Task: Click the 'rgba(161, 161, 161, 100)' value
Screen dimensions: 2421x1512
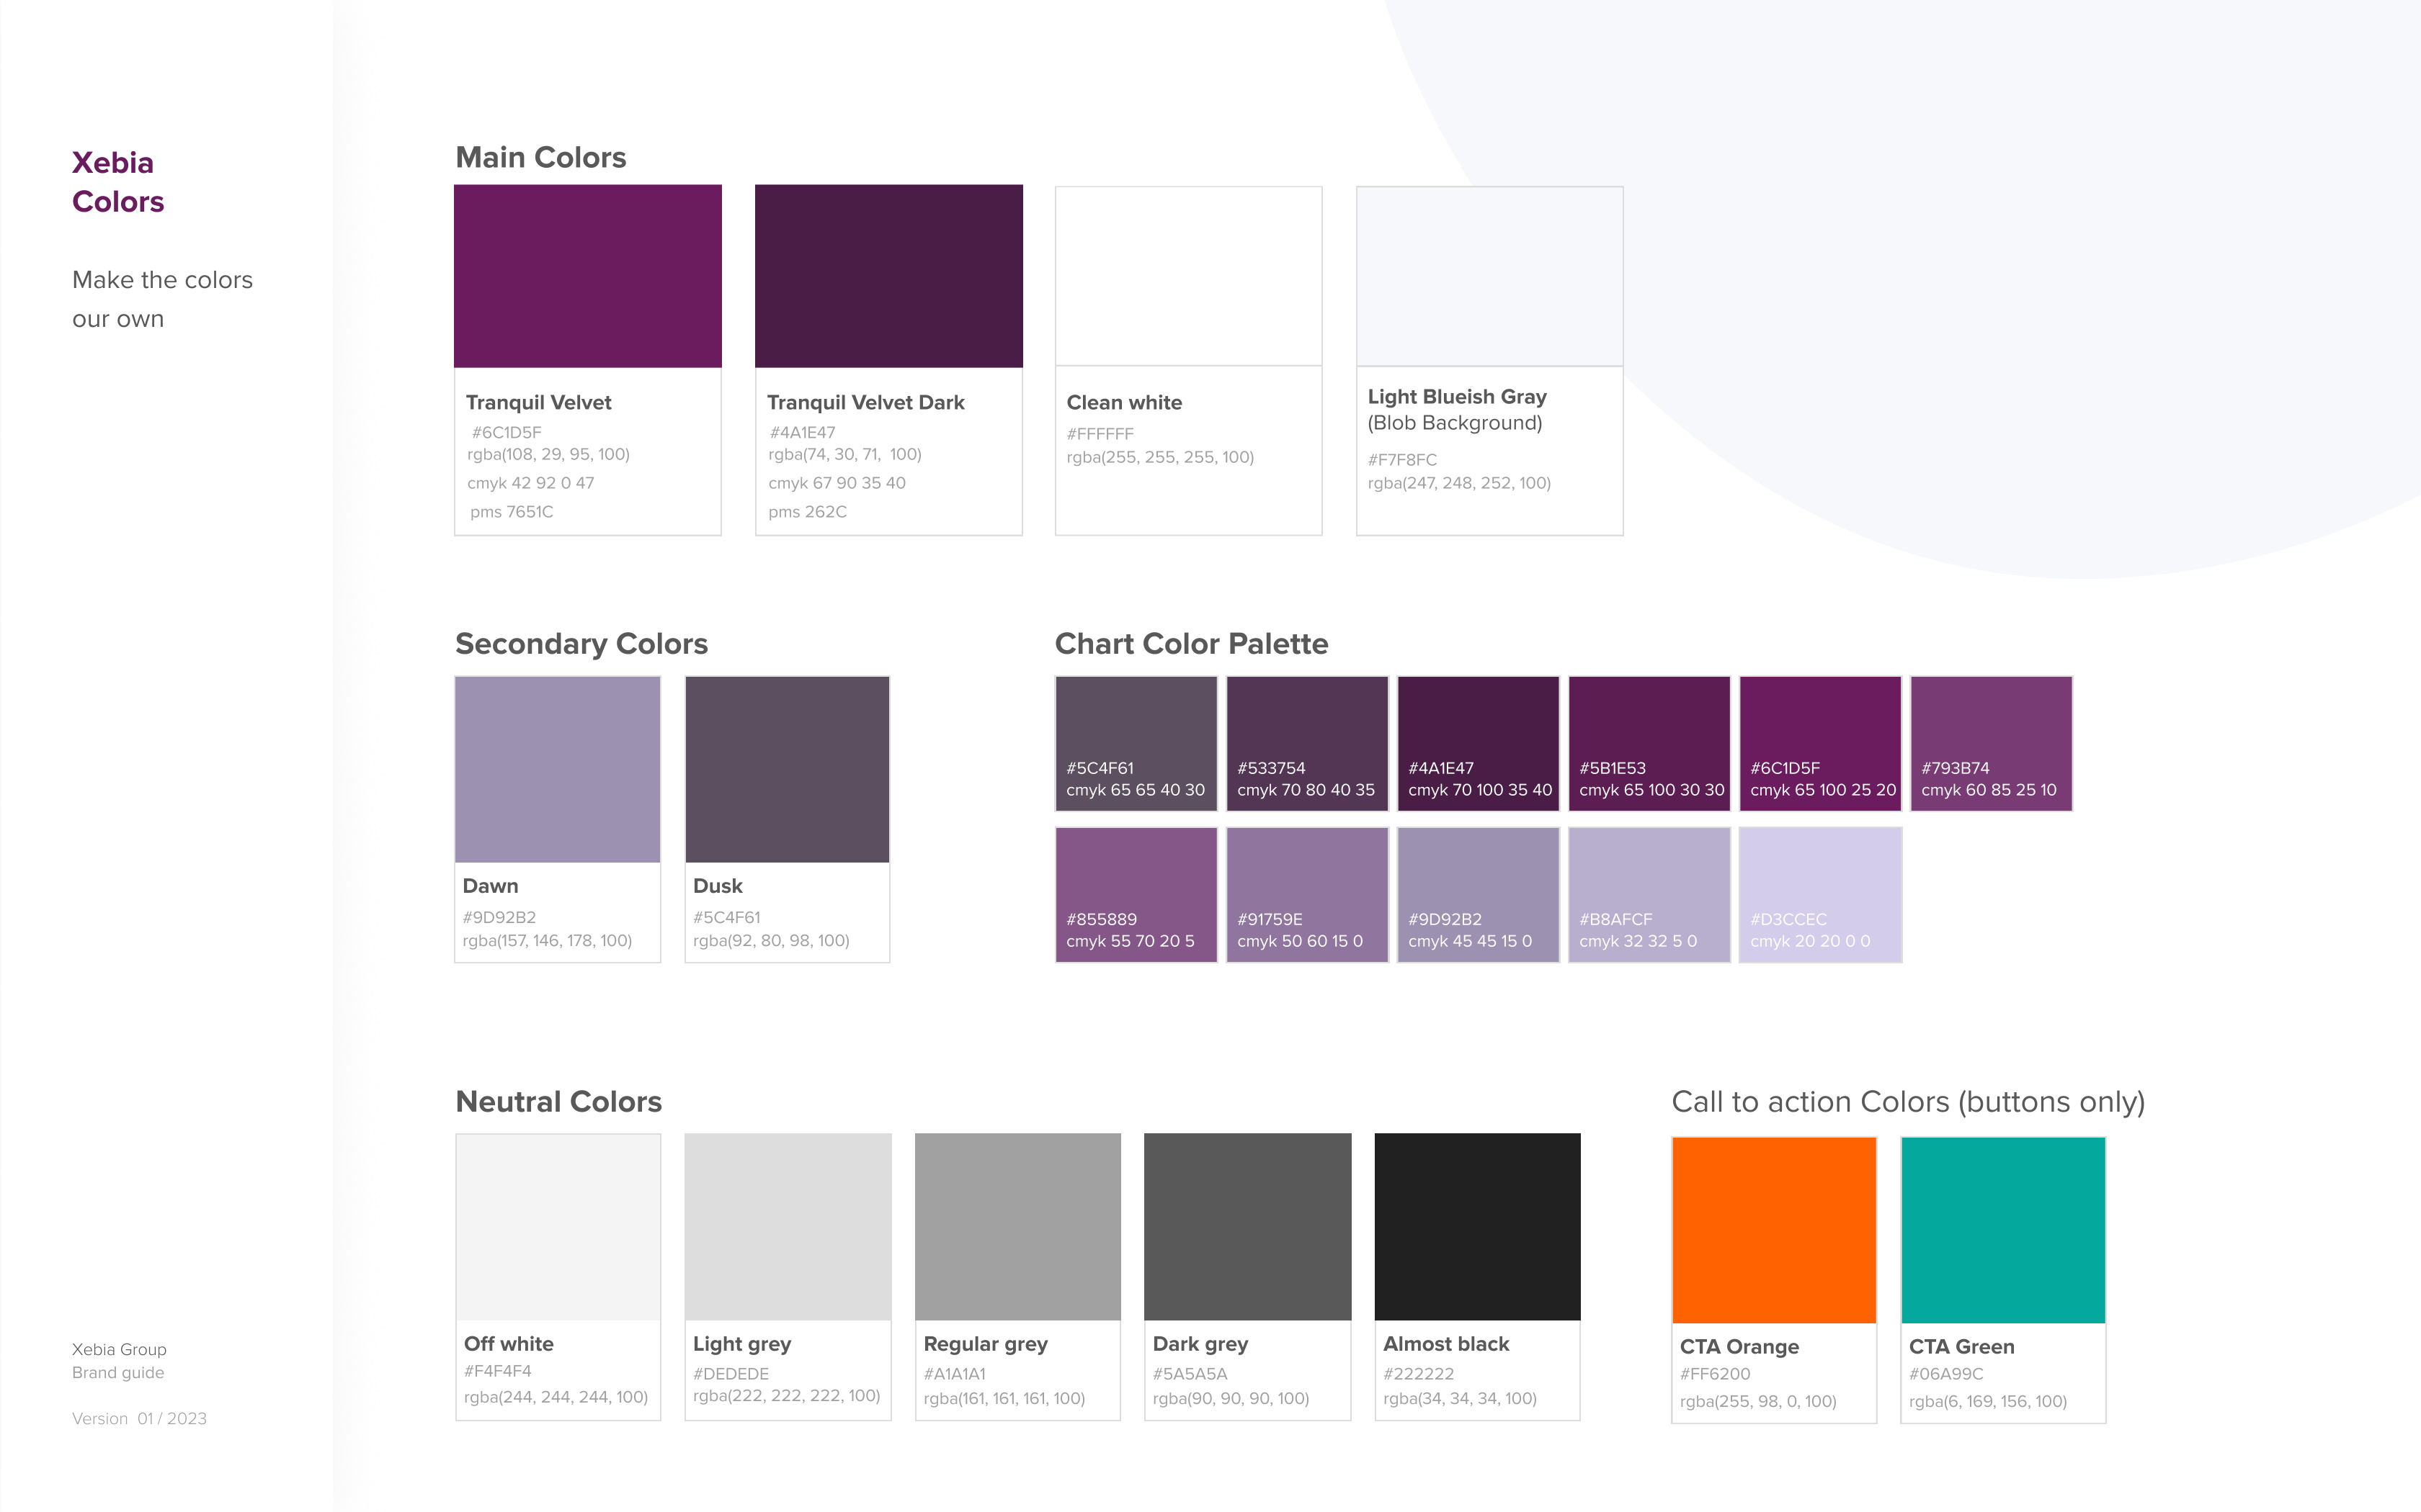Action: pos(1004,1399)
